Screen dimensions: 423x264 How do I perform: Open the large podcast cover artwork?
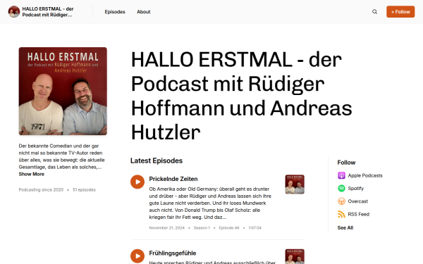pyautogui.click(x=63, y=91)
